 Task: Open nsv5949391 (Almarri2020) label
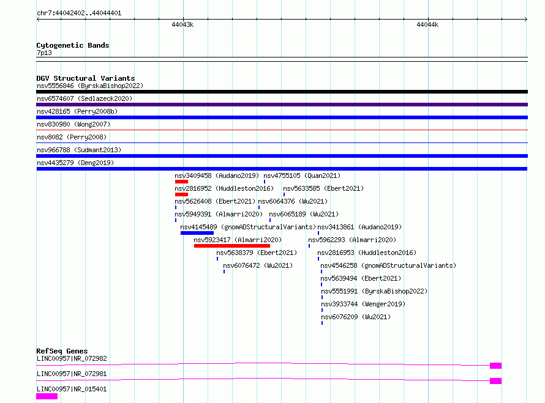[219, 214]
